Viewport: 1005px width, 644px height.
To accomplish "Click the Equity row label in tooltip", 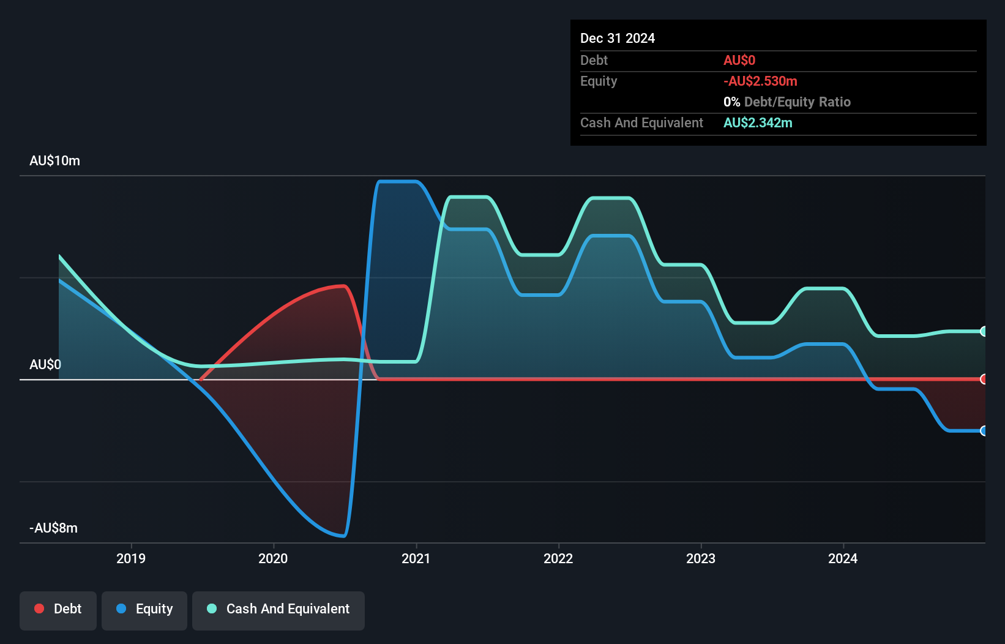I will [x=599, y=81].
